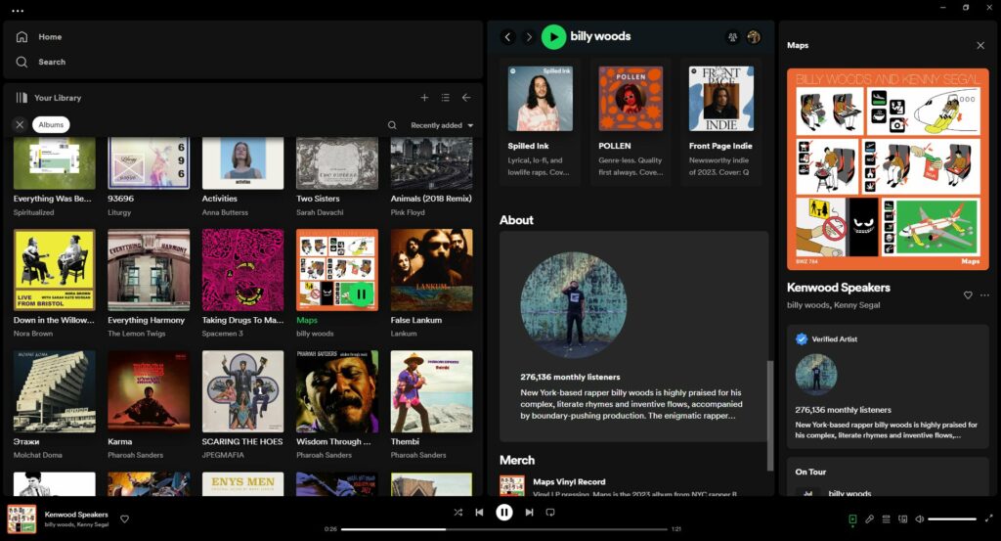The height and width of the screenshot is (541, 1001).
Task: Open Lankum artist under False Lankum
Action: click(404, 334)
